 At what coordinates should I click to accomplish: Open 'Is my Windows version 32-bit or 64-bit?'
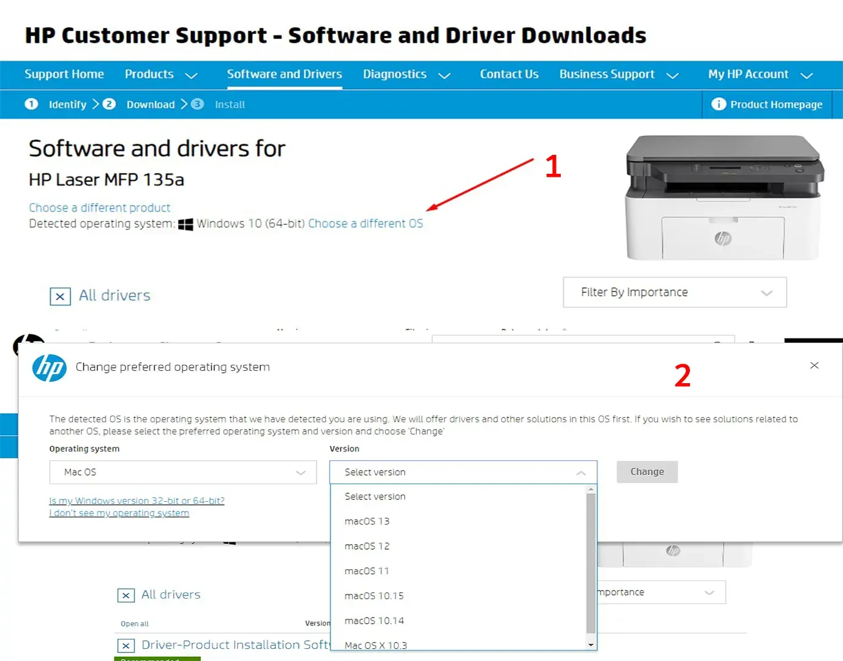point(137,501)
